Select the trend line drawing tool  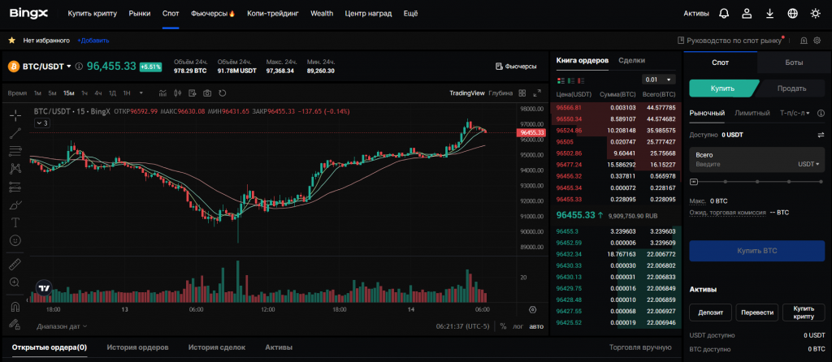click(x=15, y=133)
